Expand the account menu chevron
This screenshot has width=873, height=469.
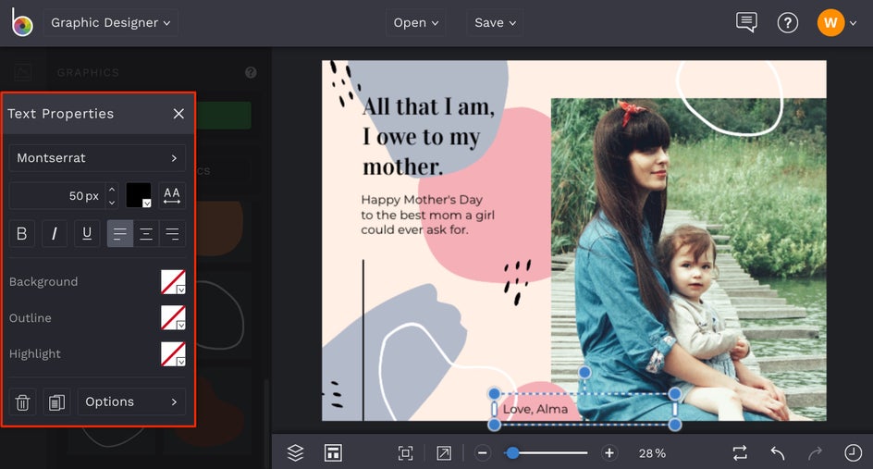(853, 23)
